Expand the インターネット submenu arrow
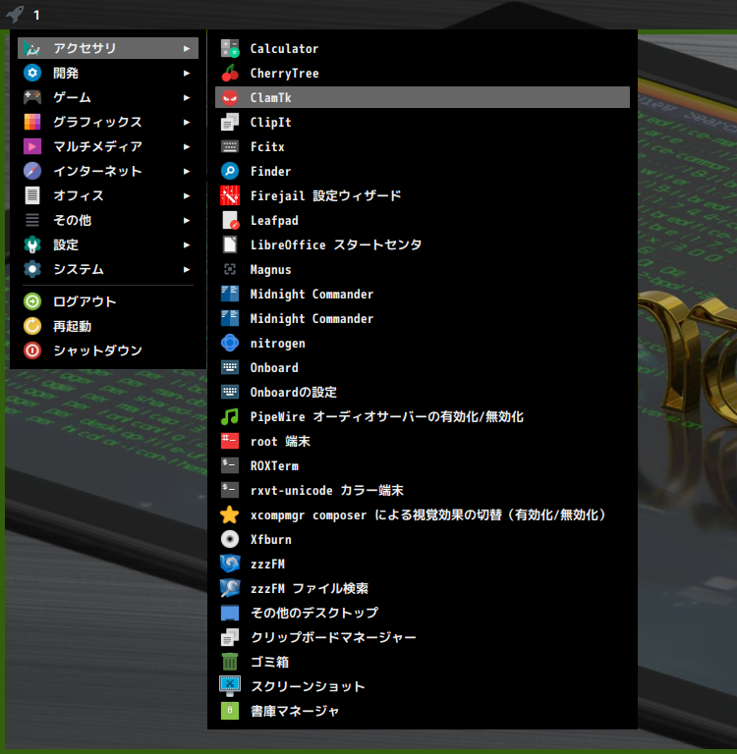This screenshot has width=737, height=754. point(187,171)
